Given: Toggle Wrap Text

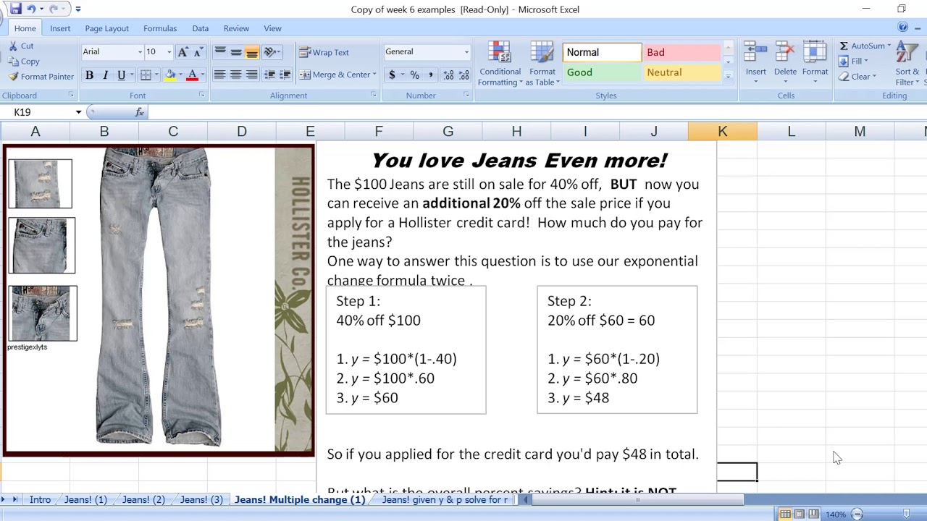Looking at the screenshot, I should tap(324, 52).
